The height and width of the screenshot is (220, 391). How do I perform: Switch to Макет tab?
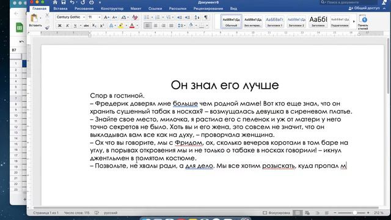pyautogui.click(x=136, y=9)
